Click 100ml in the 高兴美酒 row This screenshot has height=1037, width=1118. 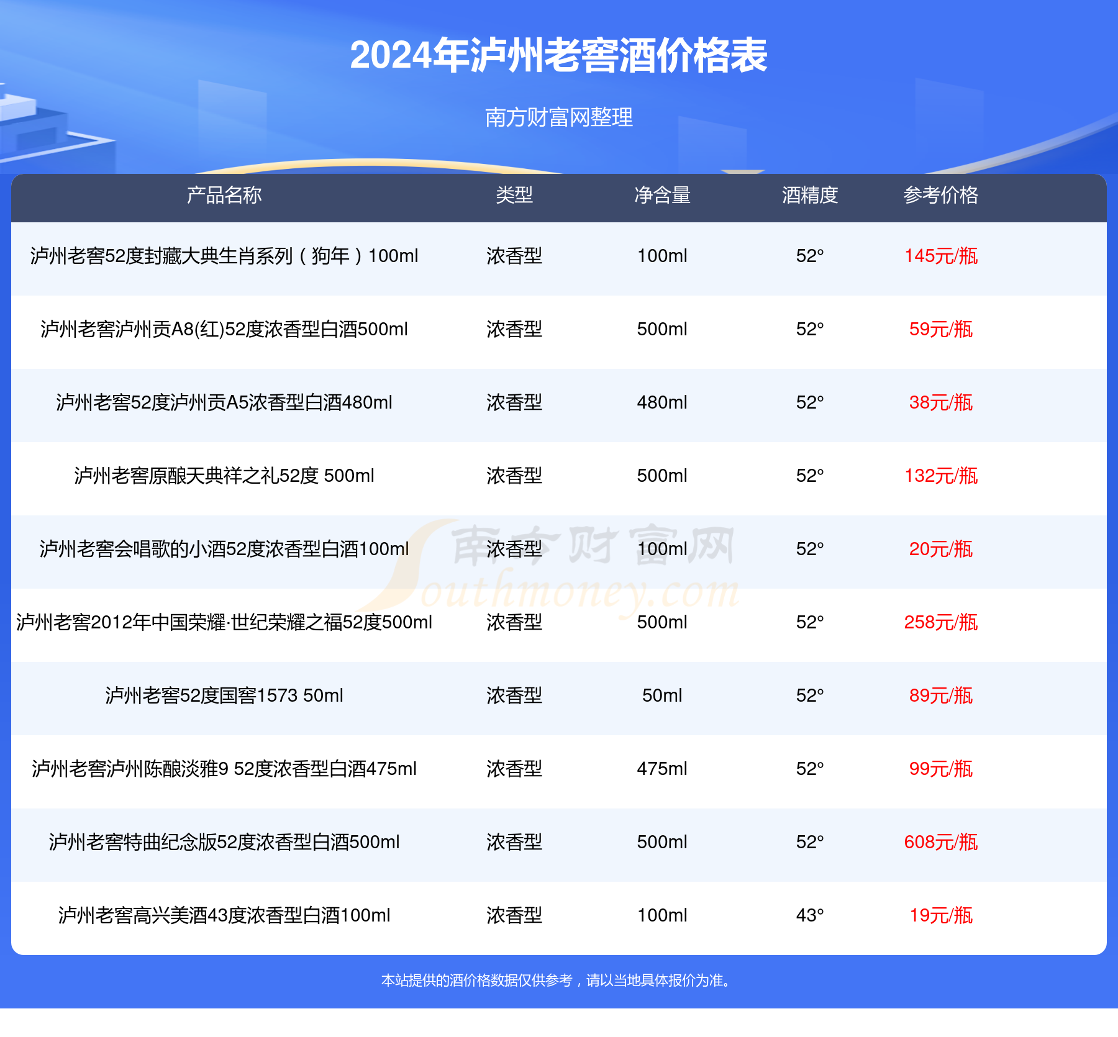point(662,915)
